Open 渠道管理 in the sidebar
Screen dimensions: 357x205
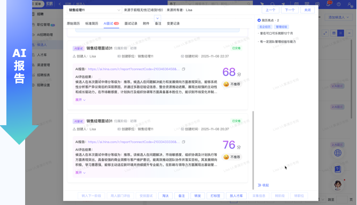click(x=43, y=65)
